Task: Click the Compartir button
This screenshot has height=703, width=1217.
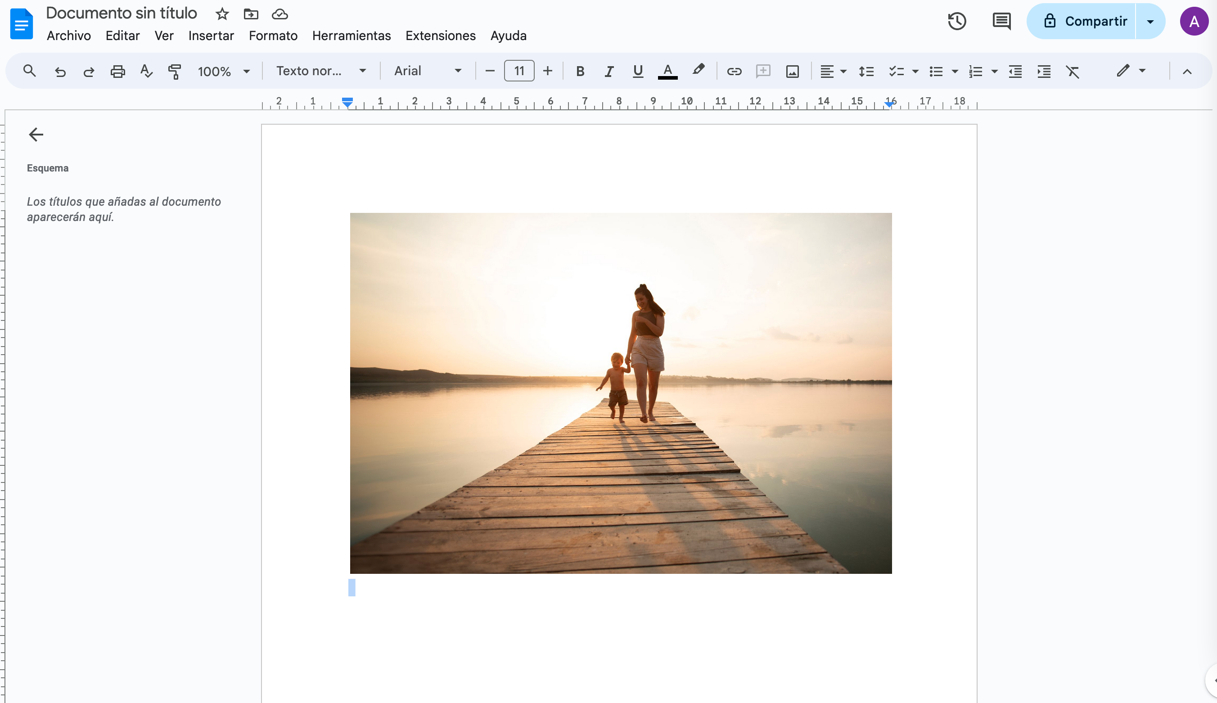Action: [x=1085, y=21]
